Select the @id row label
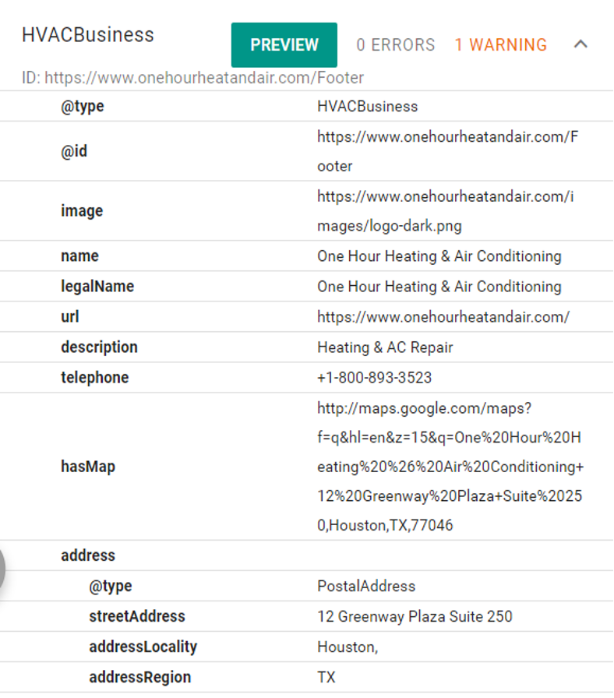614x698 pixels. point(74,151)
